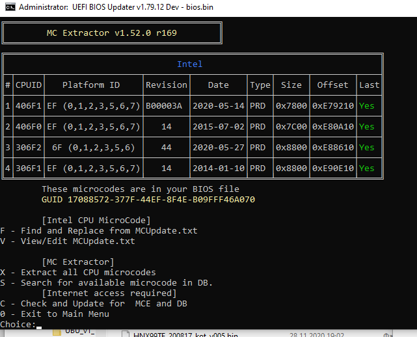Click the 'Revision' column header
This screenshot has width=417, height=337.
[167, 85]
